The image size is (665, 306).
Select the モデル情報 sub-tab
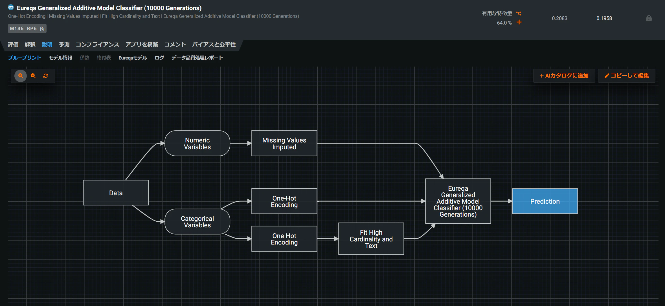click(60, 58)
